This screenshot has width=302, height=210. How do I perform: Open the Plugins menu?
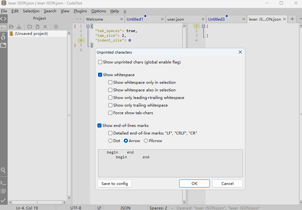80,11
